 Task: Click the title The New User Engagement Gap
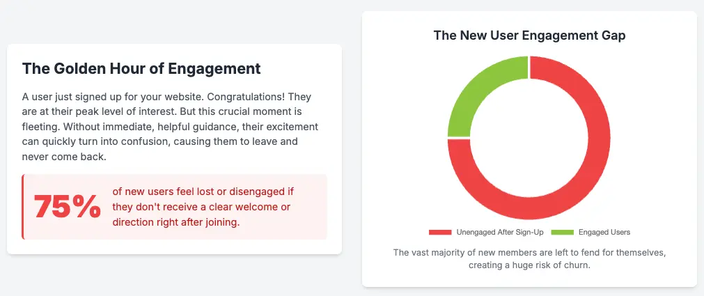tap(529, 36)
